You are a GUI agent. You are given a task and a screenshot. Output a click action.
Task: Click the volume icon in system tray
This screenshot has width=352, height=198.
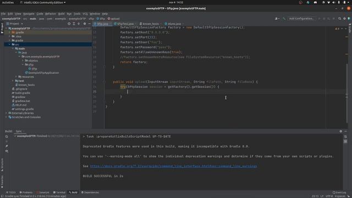point(334,2)
